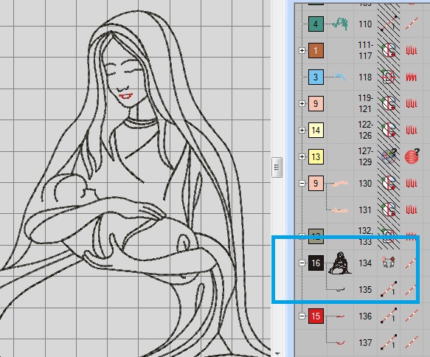Click the zigzag stitch icon for object 118
This screenshot has height=357, width=430.
[x=411, y=77]
